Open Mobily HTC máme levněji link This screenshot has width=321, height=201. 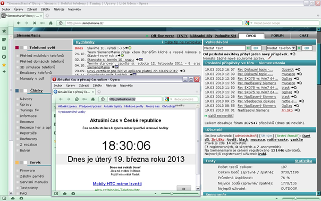[x=117, y=184]
